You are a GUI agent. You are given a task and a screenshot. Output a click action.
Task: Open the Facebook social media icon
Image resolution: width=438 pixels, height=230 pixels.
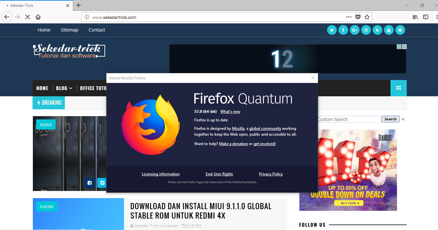coord(343,30)
